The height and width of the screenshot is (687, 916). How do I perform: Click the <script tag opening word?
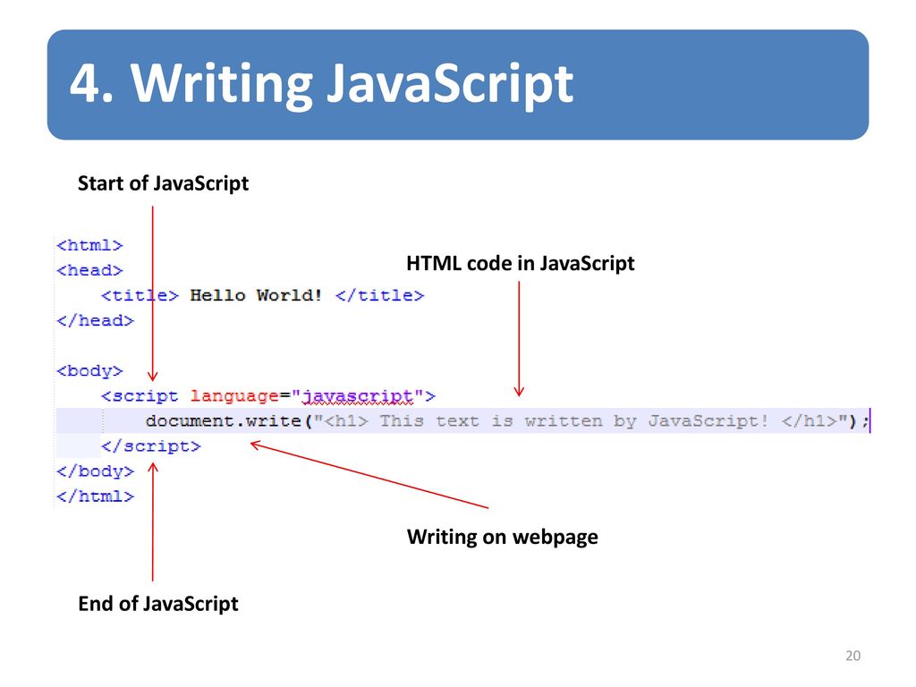pyautogui.click(x=139, y=396)
